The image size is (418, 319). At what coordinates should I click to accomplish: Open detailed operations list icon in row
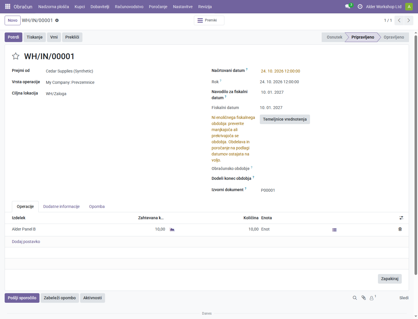pos(334,230)
